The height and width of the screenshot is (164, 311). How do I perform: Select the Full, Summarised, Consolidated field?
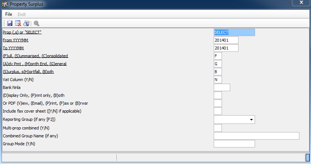tap(217, 56)
